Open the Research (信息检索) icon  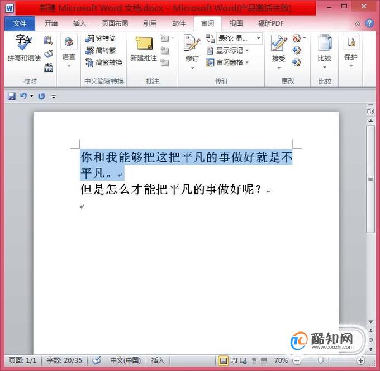point(48,40)
